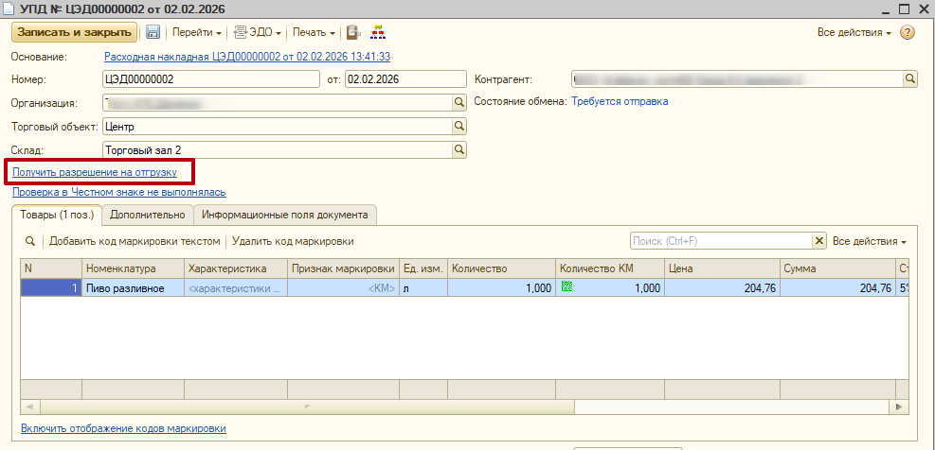Click the magnifier icon in Организация field
Image resolution: width=935 pixels, height=450 pixels.
459,102
